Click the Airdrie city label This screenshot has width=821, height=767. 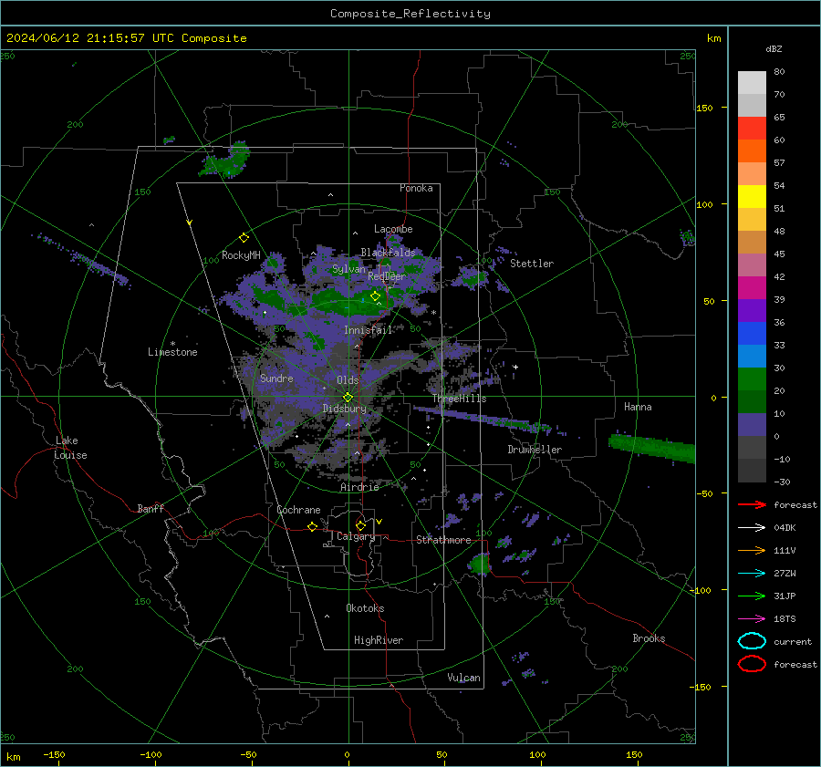pos(359,487)
